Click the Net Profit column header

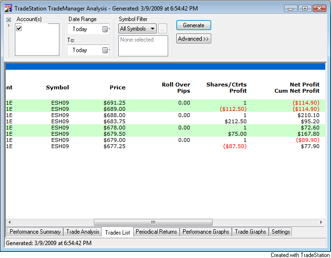pyautogui.click(x=297, y=87)
